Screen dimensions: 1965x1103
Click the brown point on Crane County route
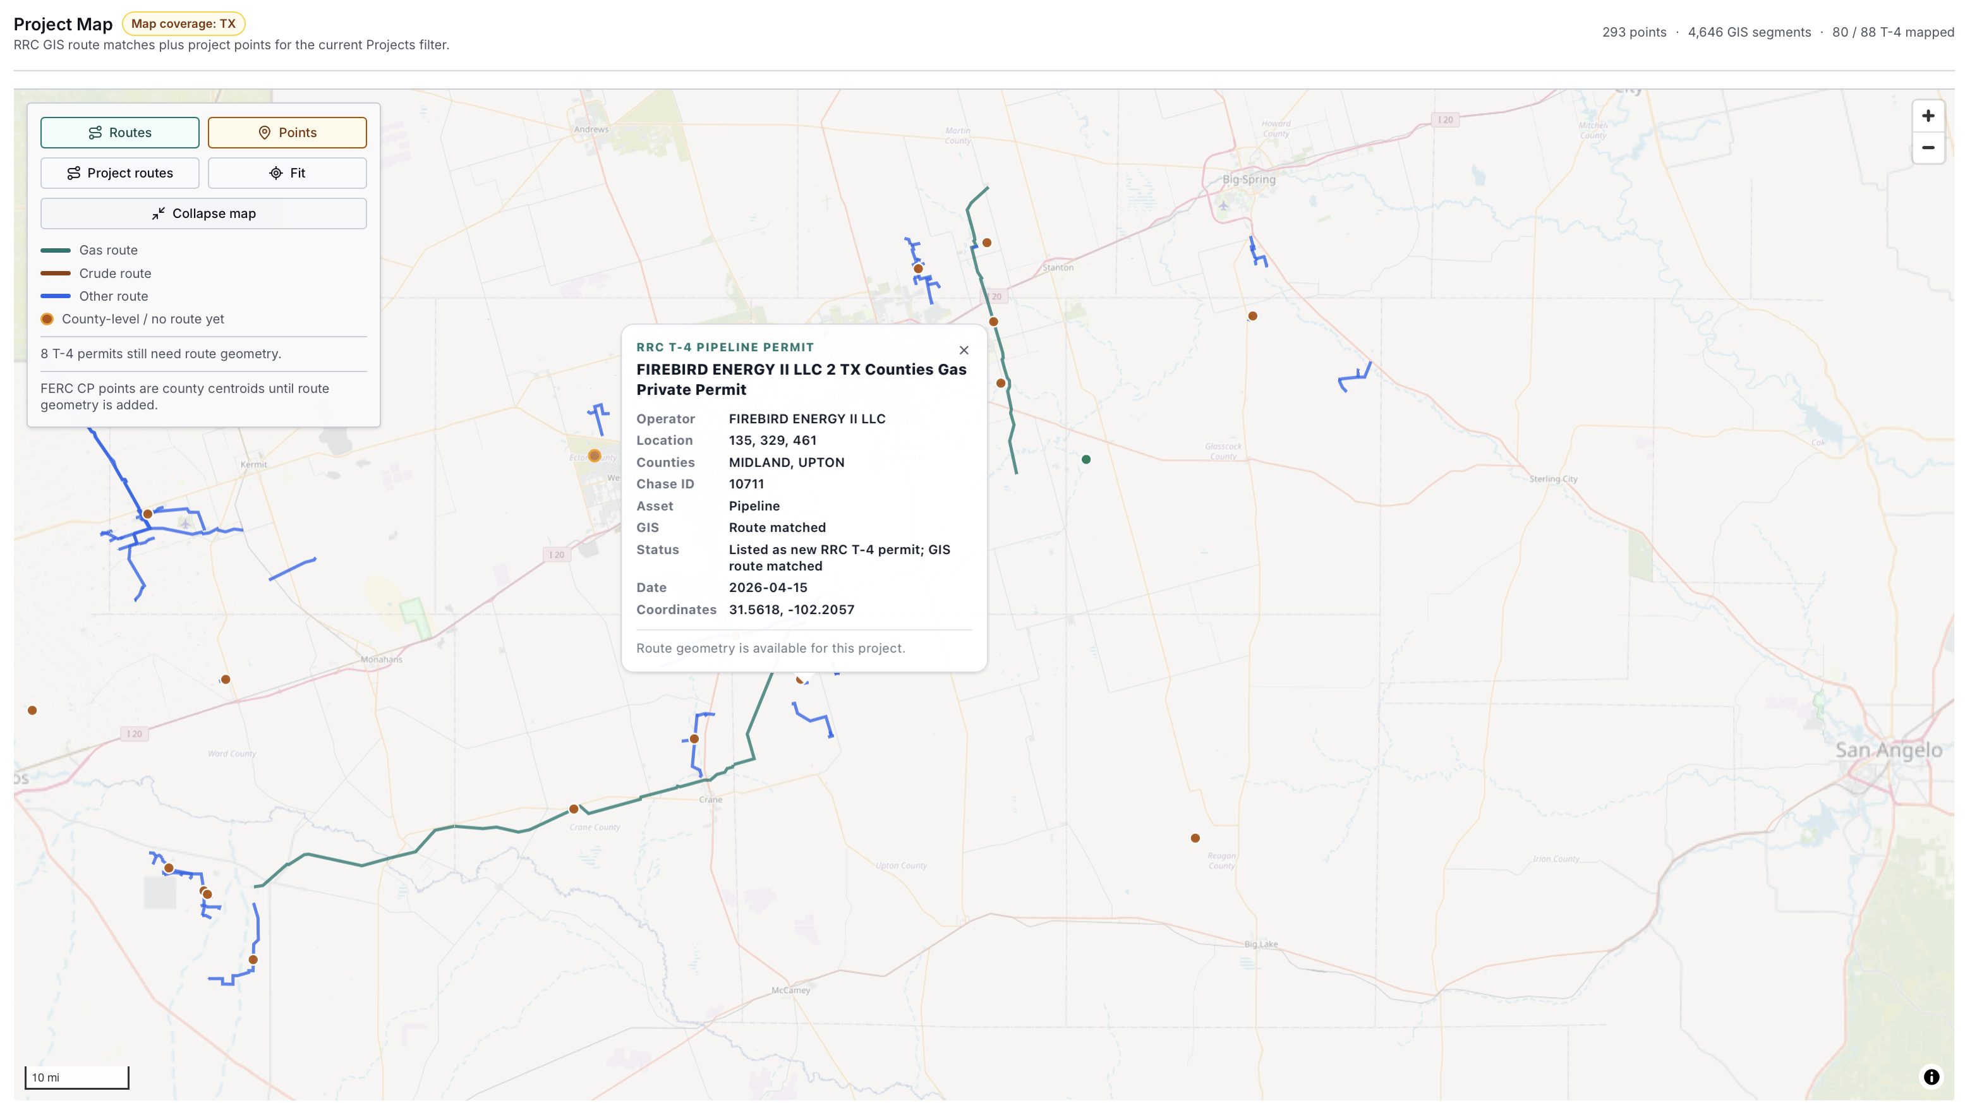click(574, 809)
